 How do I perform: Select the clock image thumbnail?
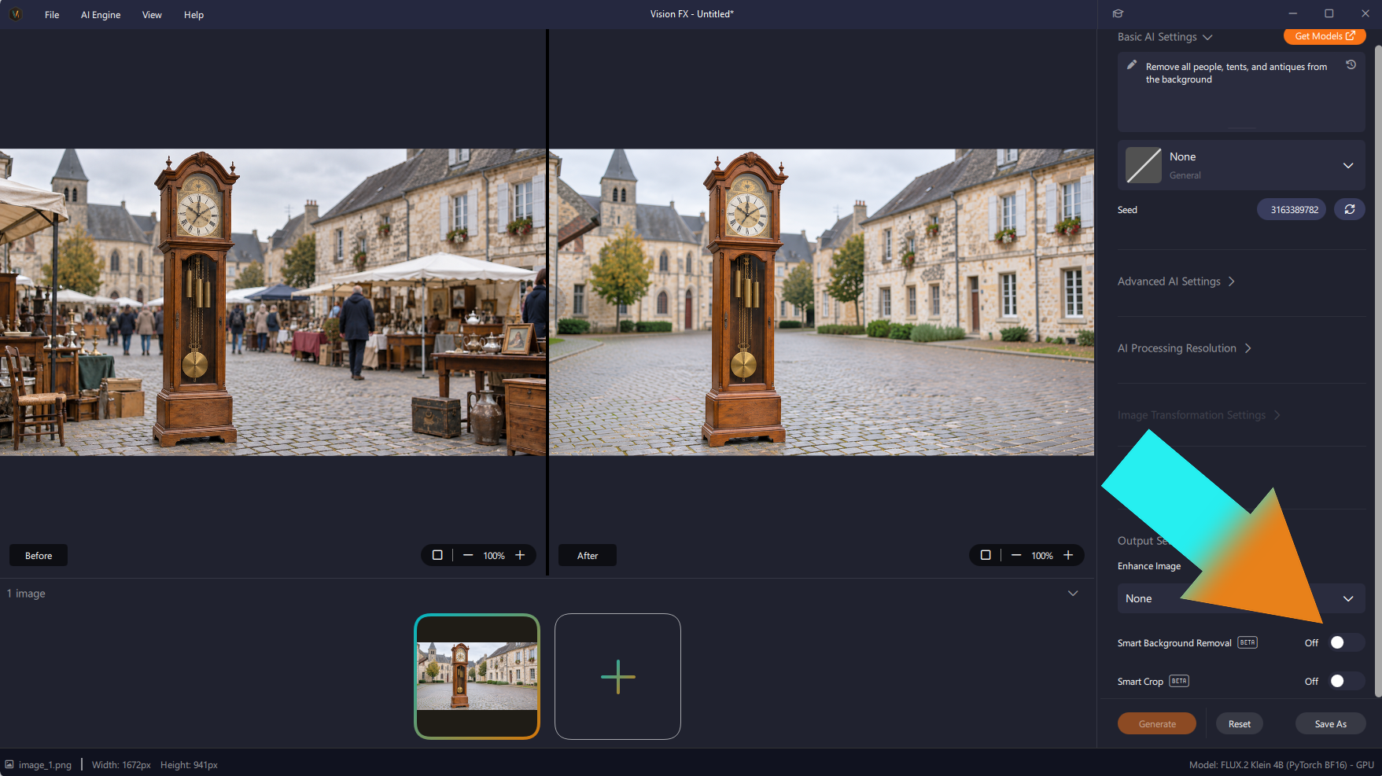pyautogui.click(x=477, y=676)
